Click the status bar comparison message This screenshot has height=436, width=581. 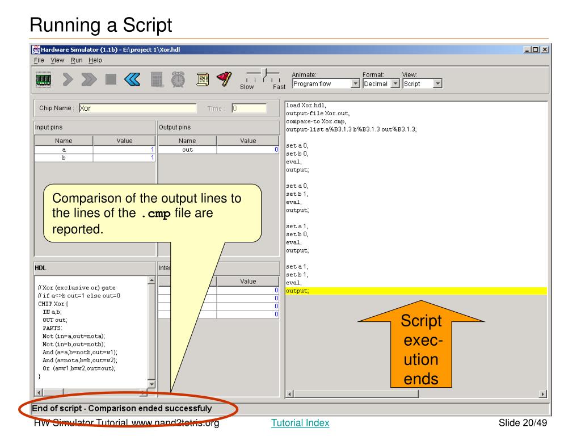(x=122, y=408)
